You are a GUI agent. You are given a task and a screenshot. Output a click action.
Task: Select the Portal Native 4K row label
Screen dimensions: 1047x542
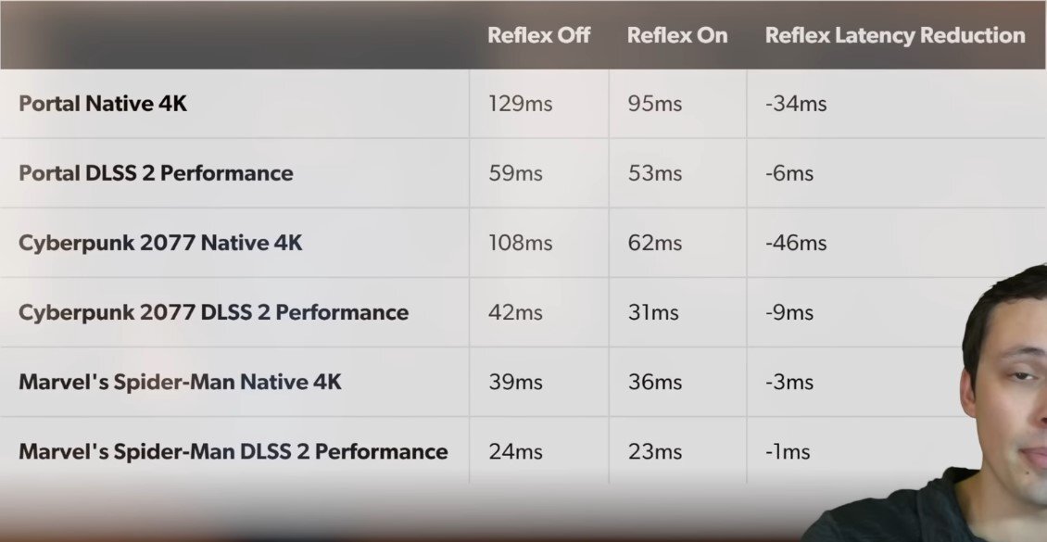pyautogui.click(x=103, y=104)
